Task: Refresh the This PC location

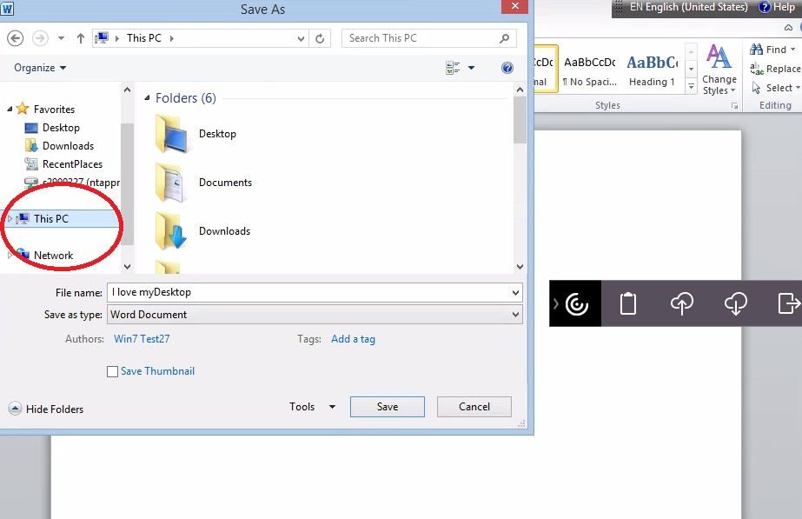Action: (x=321, y=38)
